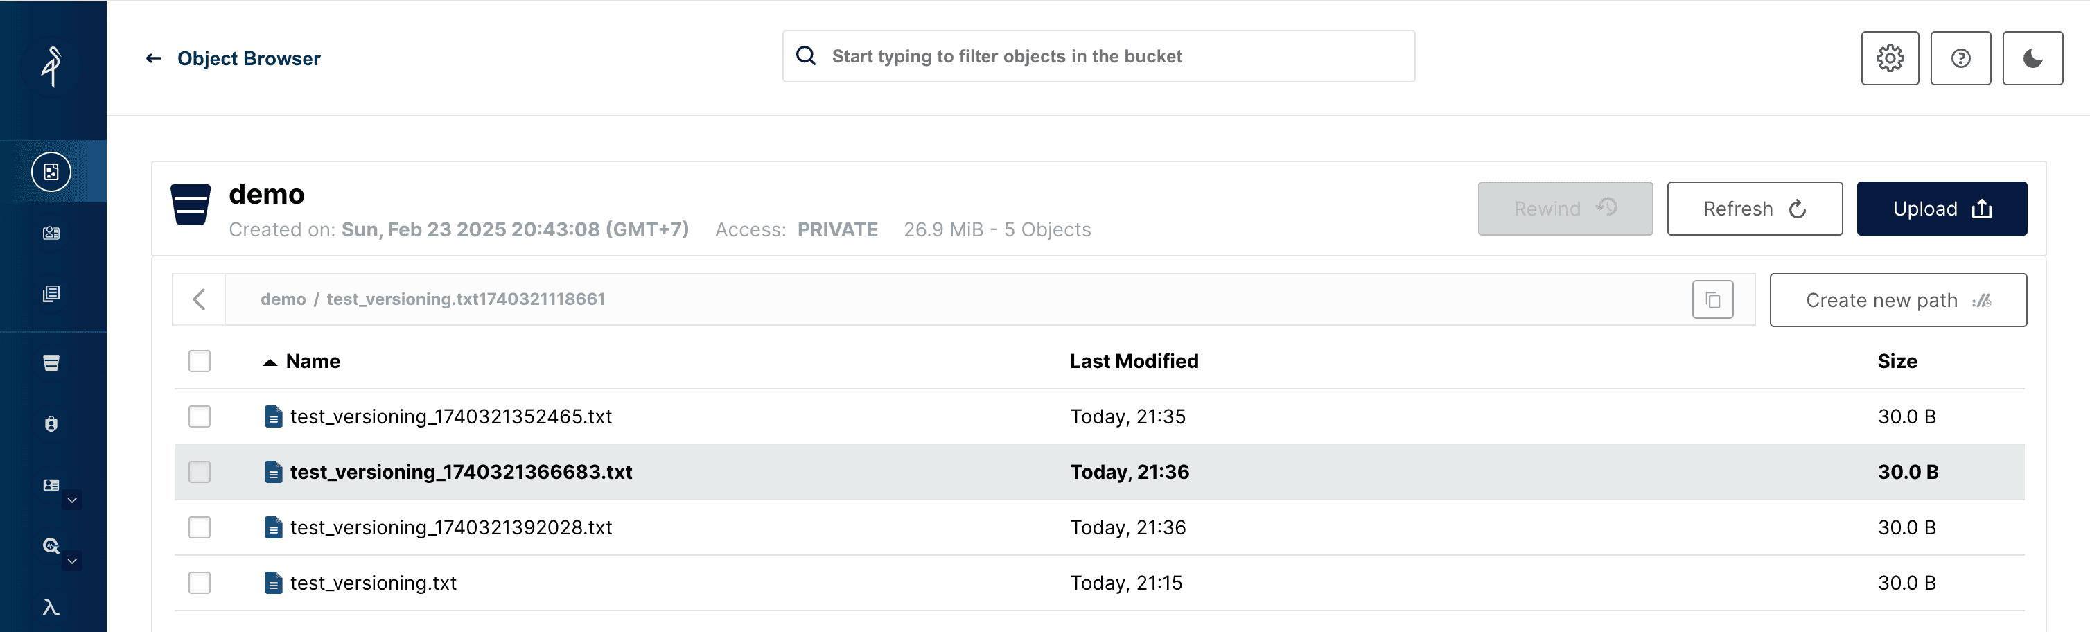The width and height of the screenshot is (2090, 632).
Task: Expand the Identity menu chevron in sidebar
Action: coord(72,500)
